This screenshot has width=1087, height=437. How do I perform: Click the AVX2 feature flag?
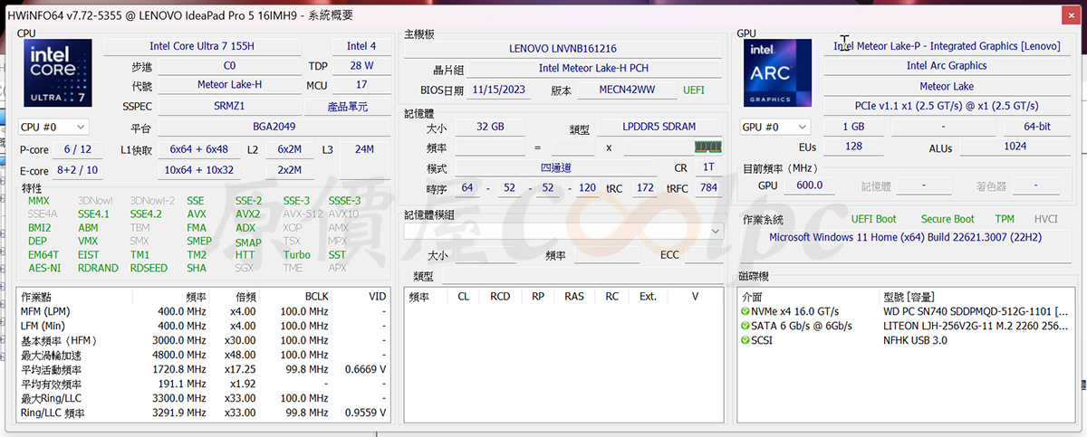247,214
